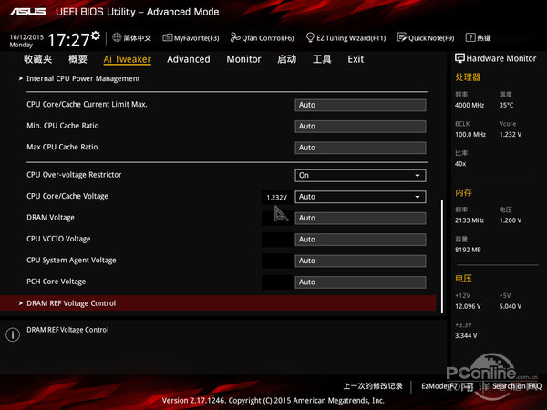Click the DRAM Voltage label
This screenshot has height=410, width=547.
[50, 218]
